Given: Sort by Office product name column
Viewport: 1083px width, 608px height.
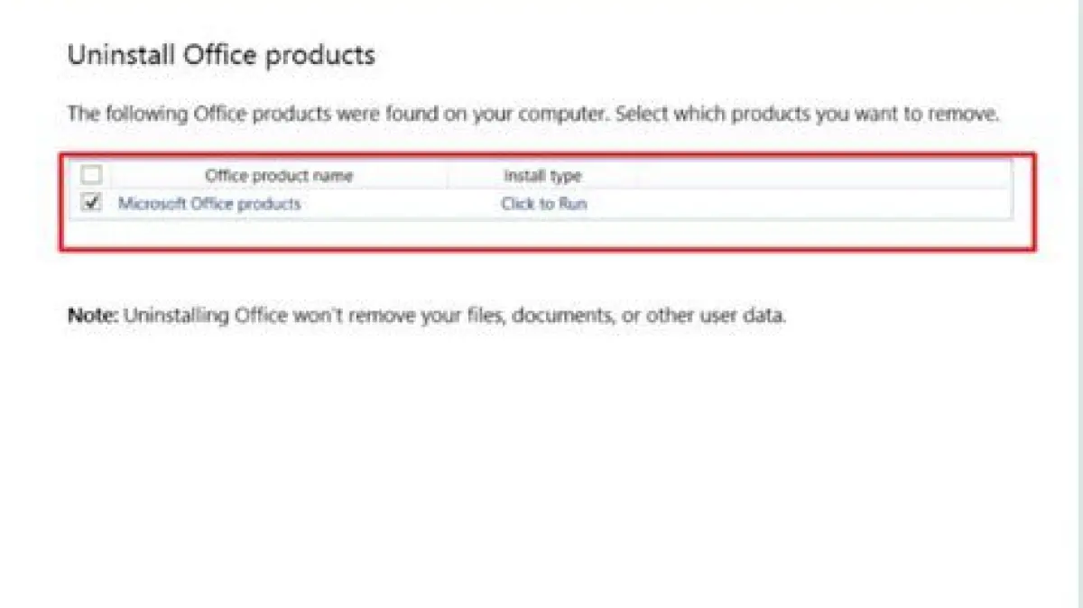Looking at the screenshot, I should pos(279,175).
